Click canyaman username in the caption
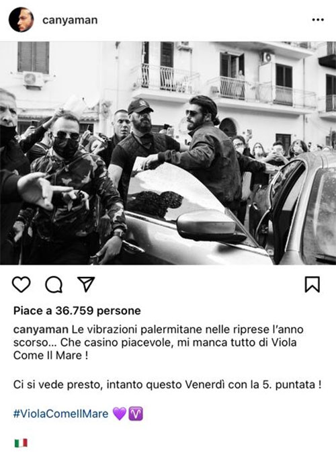Screen dimensions: 336x453 click(41, 329)
